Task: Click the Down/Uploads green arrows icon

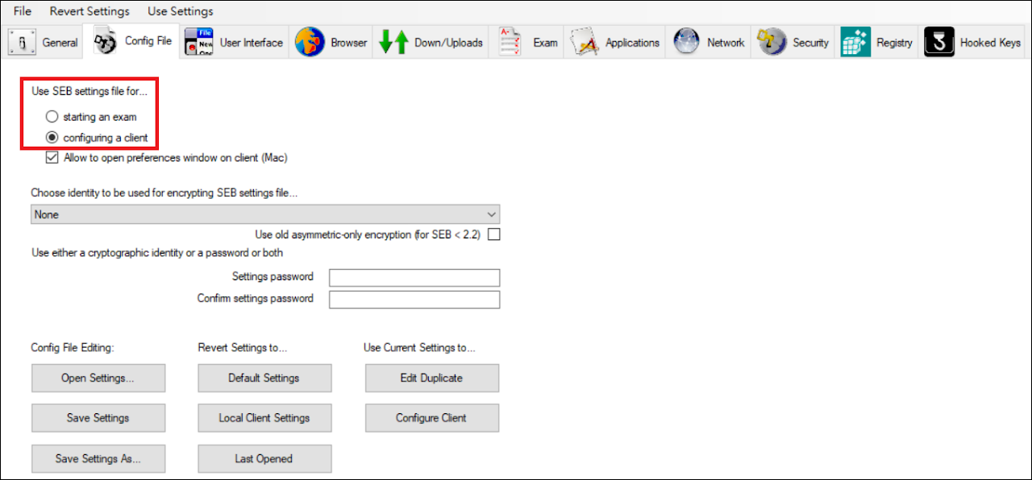Action: pyautogui.click(x=393, y=43)
